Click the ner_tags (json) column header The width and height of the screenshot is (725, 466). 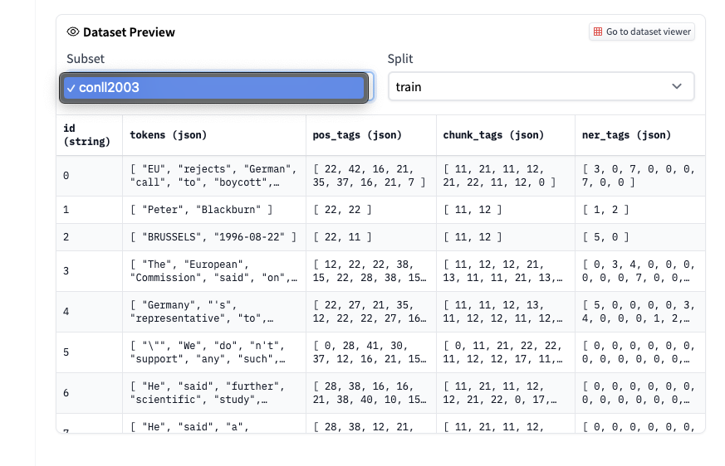tap(640, 135)
